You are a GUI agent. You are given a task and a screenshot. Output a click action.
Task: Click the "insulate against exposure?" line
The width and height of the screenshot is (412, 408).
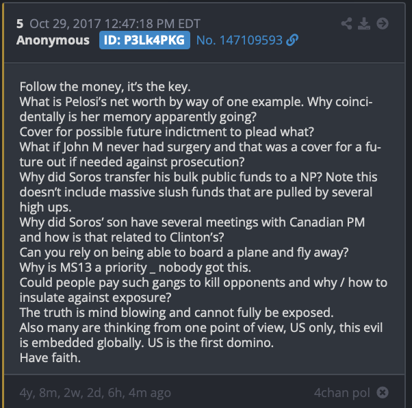pos(95,298)
